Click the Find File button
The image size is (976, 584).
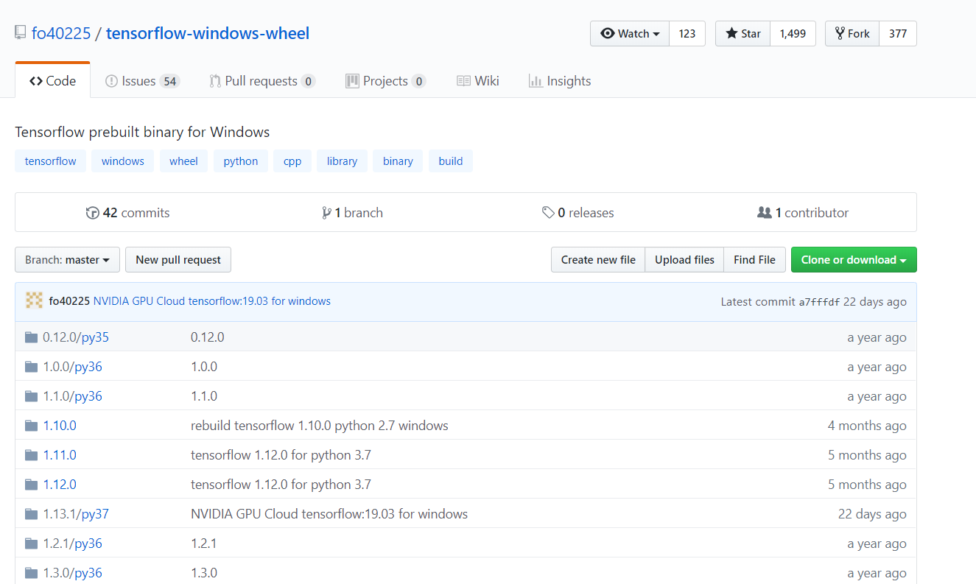(x=754, y=260)
